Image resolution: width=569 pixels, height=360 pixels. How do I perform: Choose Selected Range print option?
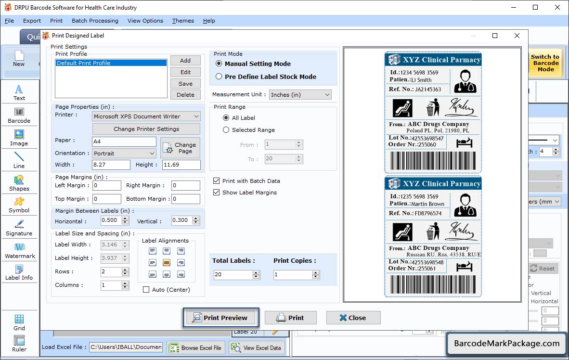(226, 129)
